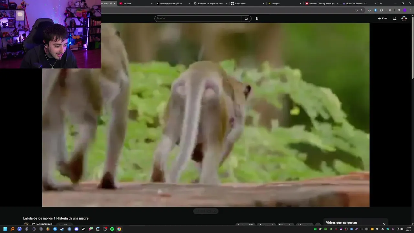
Task: Click the Videos que me gustan heading
Action: [341, 223]
